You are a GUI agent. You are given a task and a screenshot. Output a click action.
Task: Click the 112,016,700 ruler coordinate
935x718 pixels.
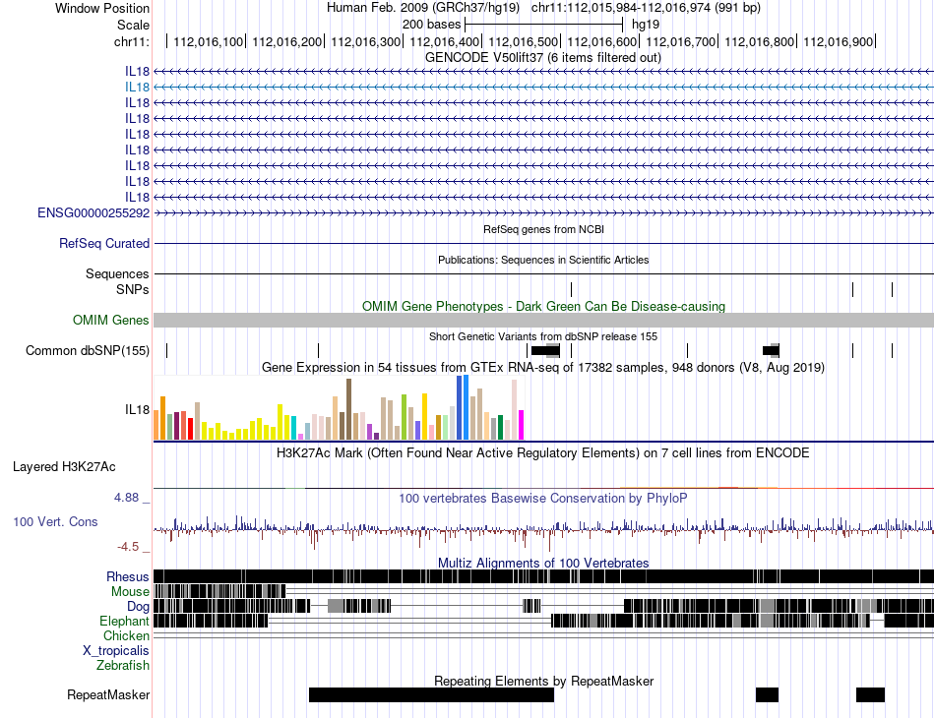pos(680,41)
